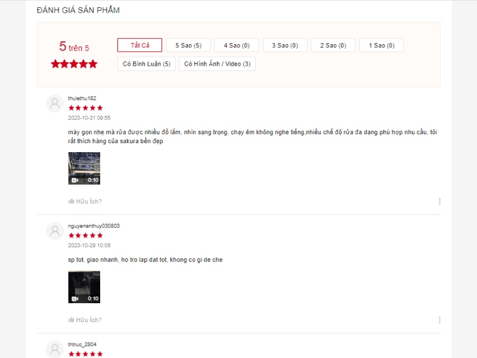Play the video in nguyenanthuy030803's review
477x358 pixels.
click(84, 287)
